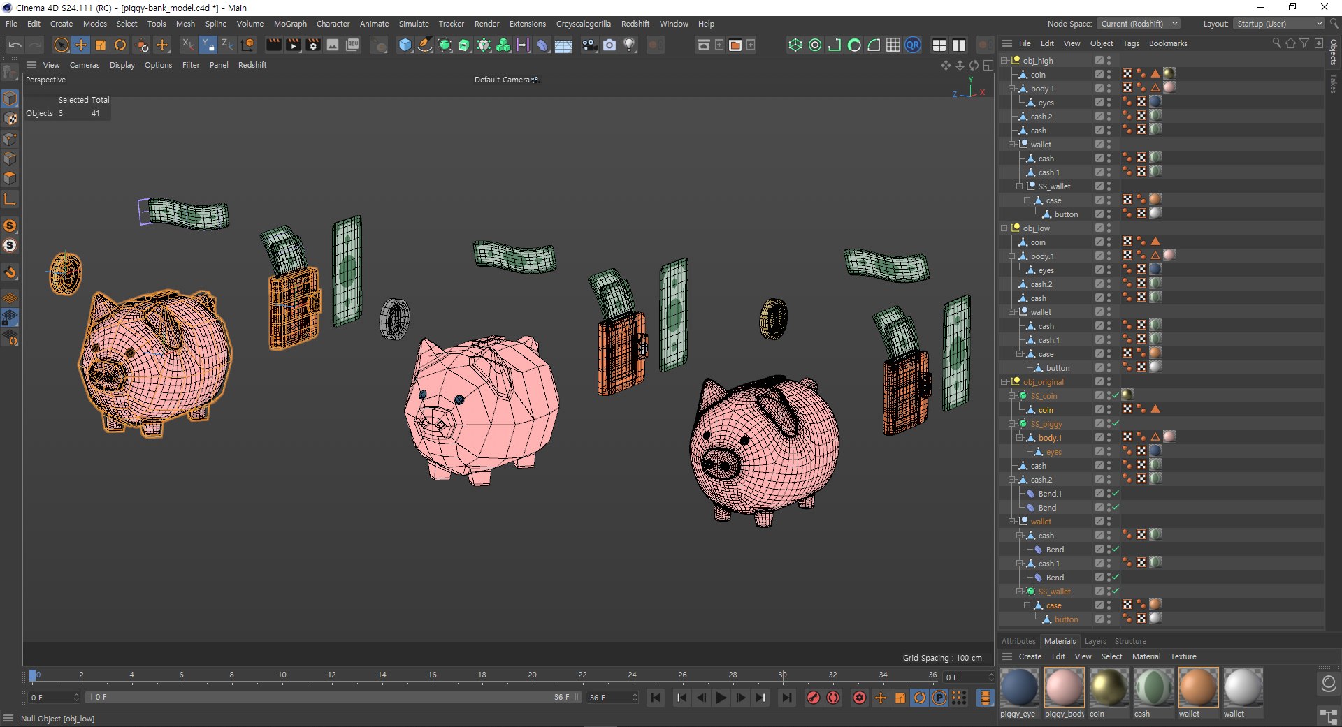1342x727 pixels.
Task: Play the animation forward
Action: point(721,698)
